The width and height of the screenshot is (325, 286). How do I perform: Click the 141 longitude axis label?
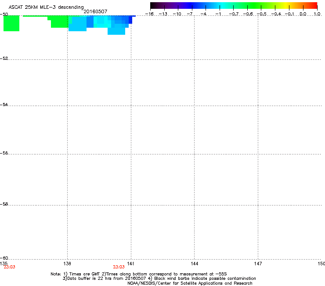[x=130, y=264]
